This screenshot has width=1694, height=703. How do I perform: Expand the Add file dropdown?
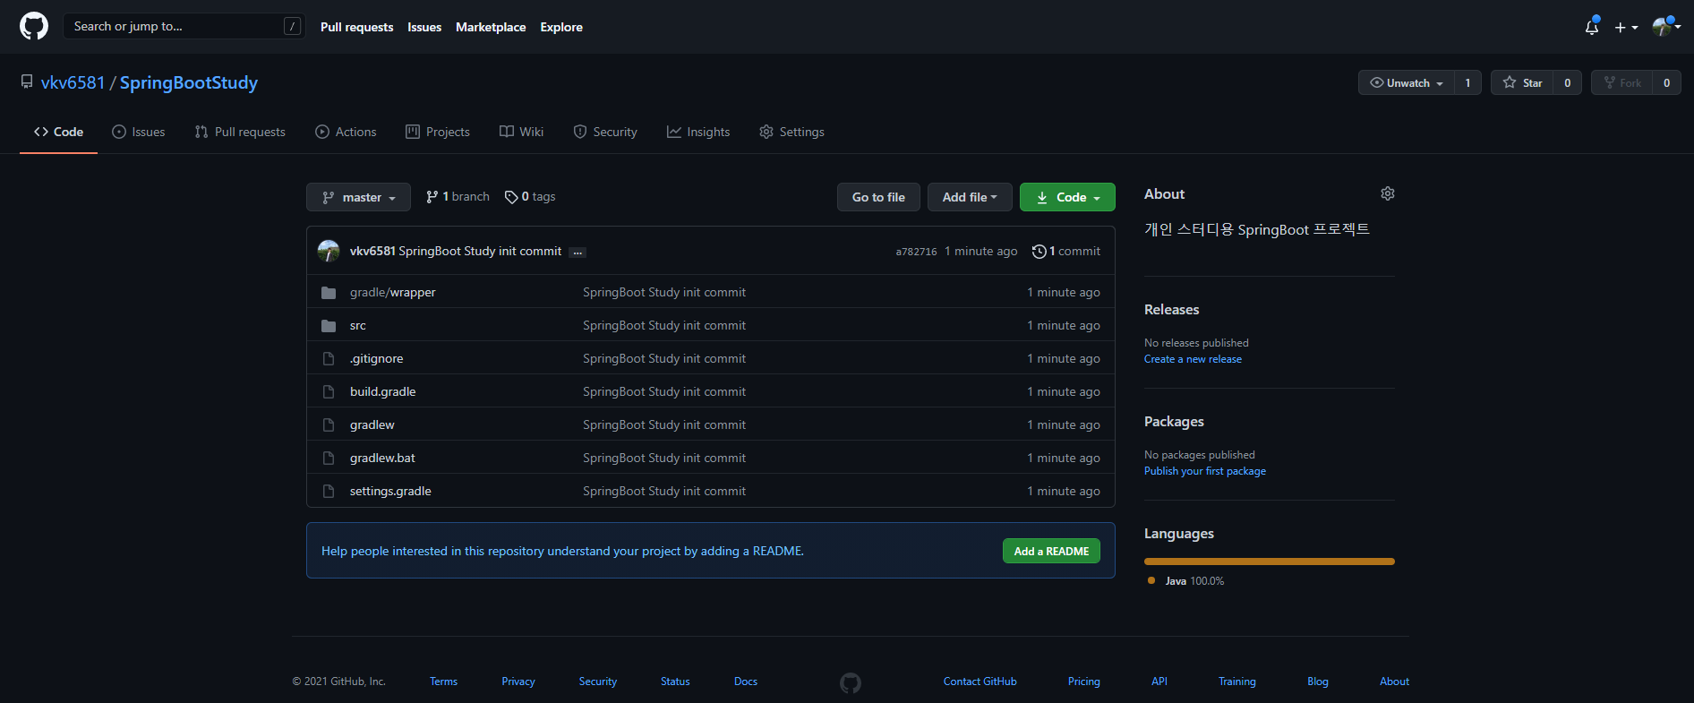(970, 197)
